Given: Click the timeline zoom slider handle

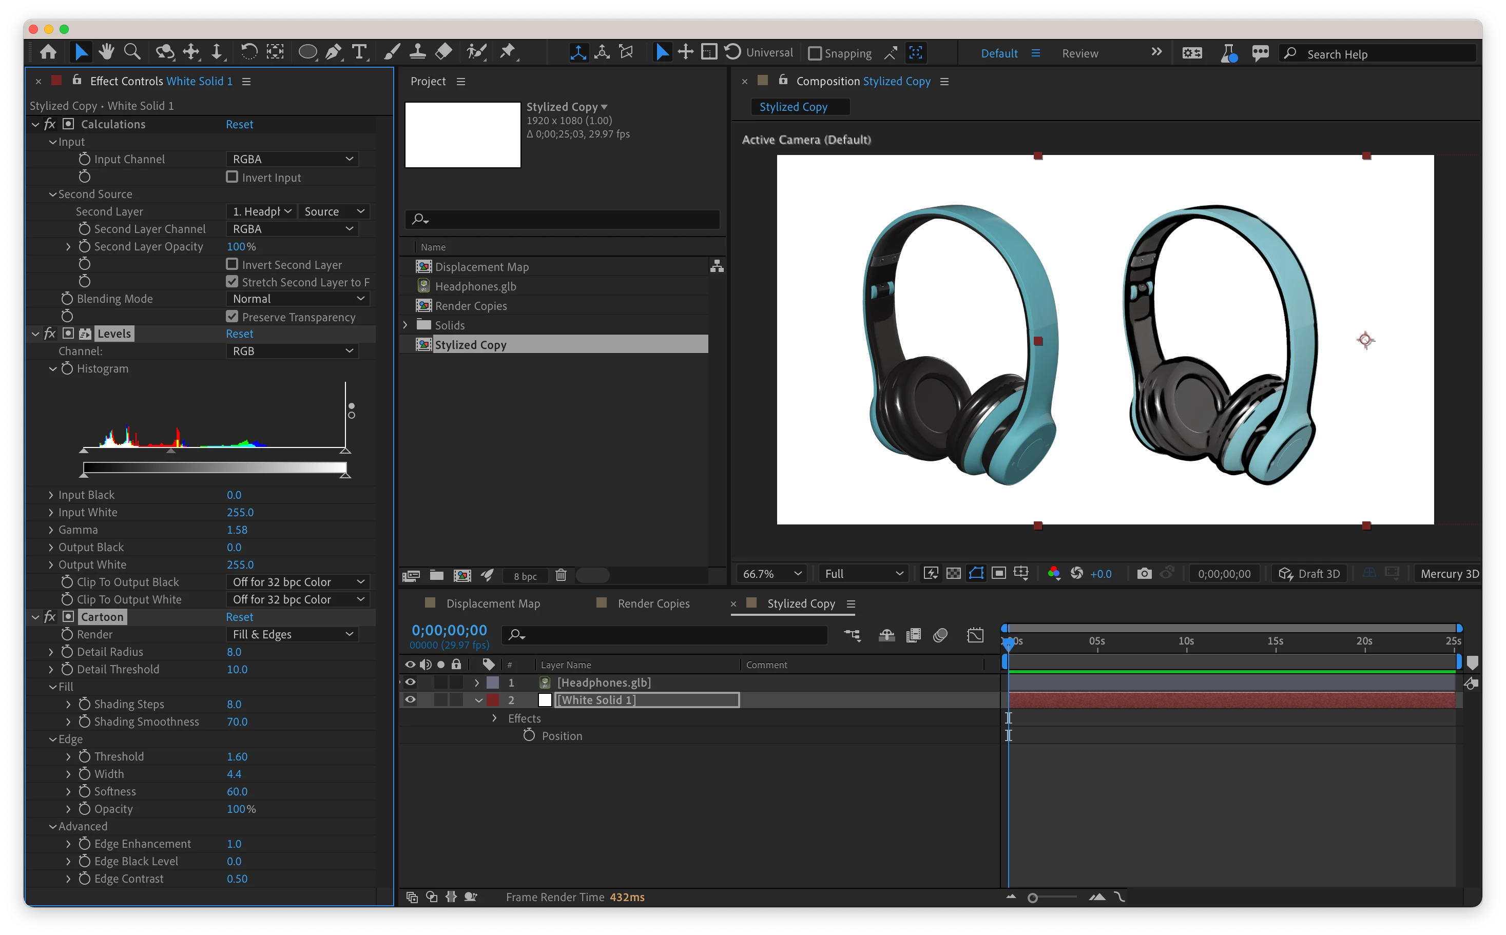Looking at the screenshot, I should point(1032,898).
